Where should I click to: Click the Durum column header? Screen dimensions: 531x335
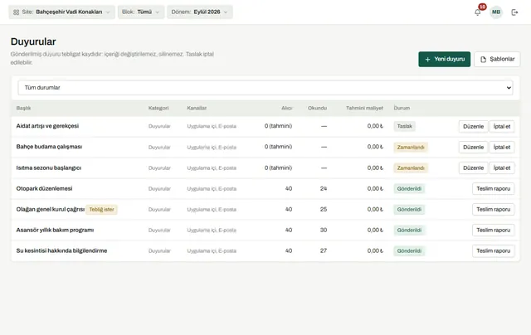click(402, 108)
